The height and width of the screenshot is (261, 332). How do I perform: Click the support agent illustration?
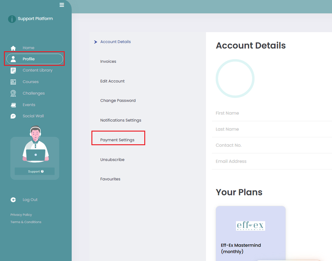(x=36, y=144)
